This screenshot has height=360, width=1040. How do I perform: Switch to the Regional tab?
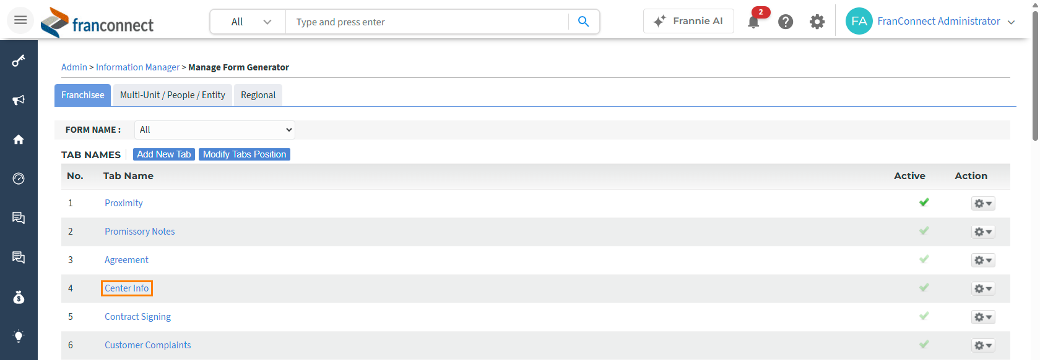click(258, 95)
